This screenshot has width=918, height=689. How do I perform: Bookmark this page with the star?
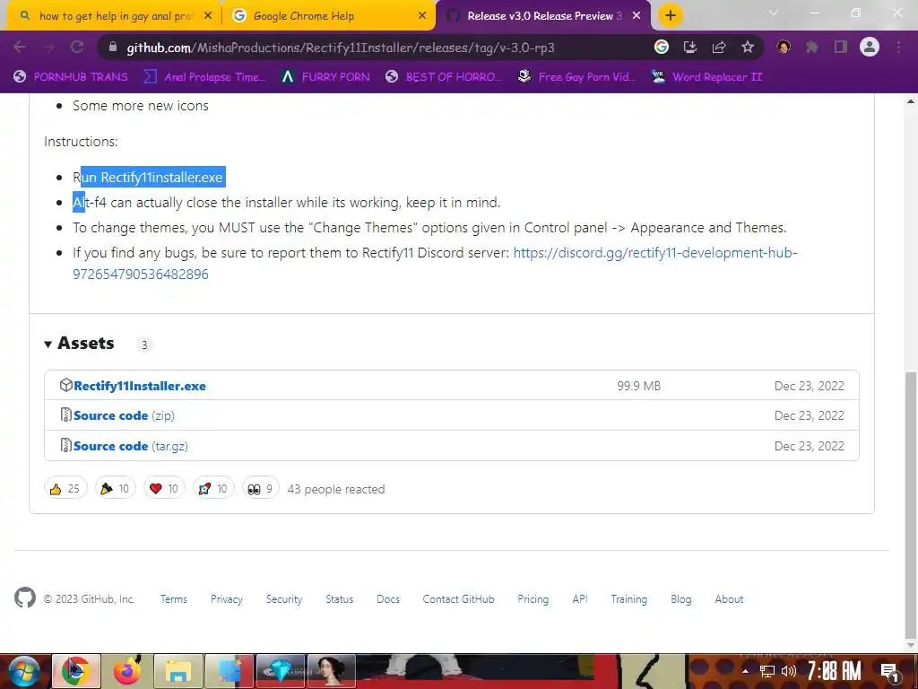(748, 48)
